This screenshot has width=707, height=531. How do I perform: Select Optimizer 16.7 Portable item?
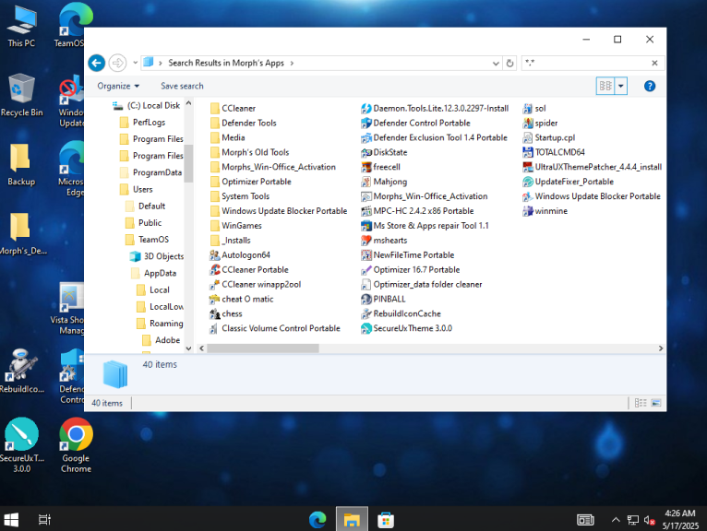pyautogui.click(x=411, y=270)
